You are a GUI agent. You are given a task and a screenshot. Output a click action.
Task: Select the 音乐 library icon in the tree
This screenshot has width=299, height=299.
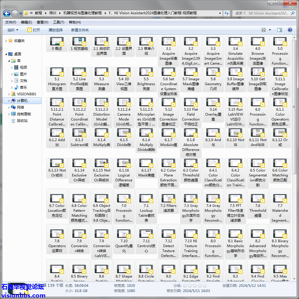point(17,87)
